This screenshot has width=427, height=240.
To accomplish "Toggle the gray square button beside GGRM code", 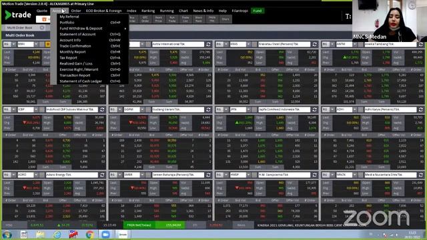I will point(148,109).
